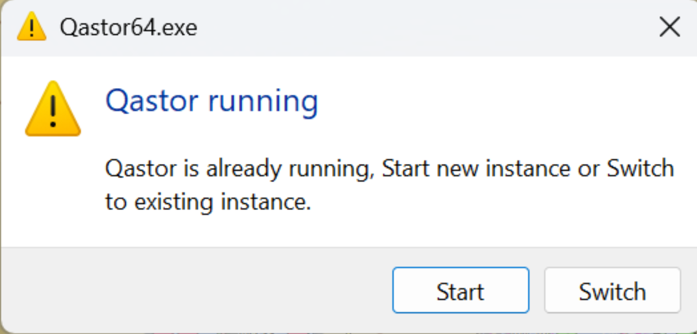Click the Start button

click(460, 290)
